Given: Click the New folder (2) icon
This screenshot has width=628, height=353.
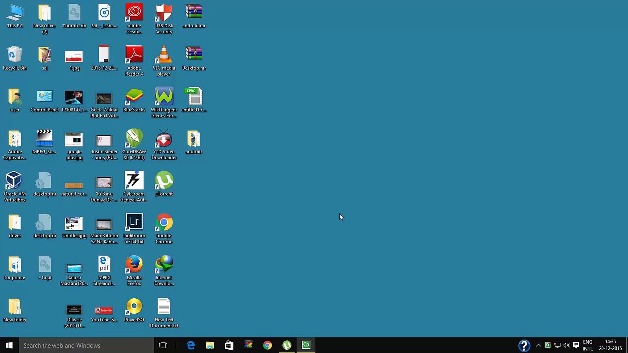Looking at the screenshot, I should click(45, 19).
